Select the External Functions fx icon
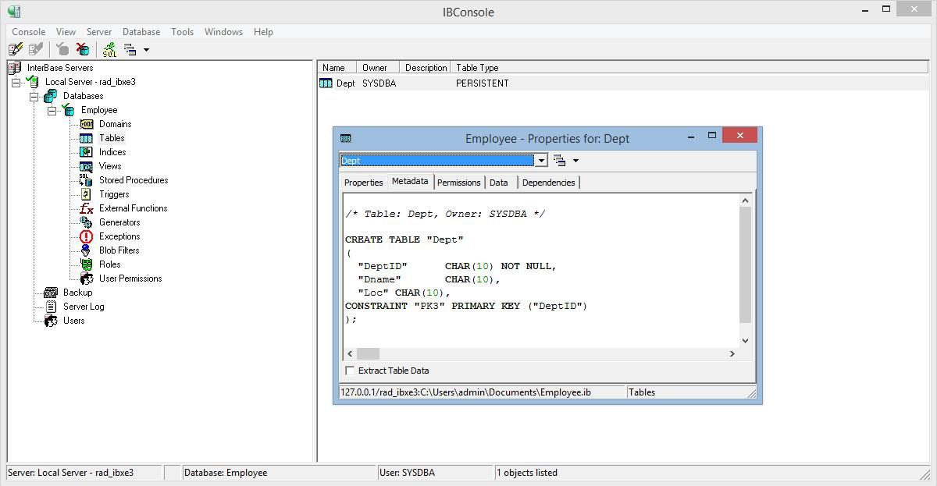937x486 pixels. [x=86, y=208]
